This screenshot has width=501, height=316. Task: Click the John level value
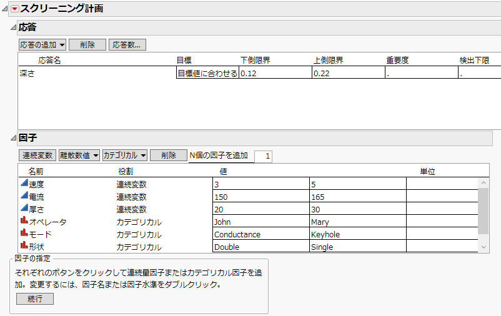pyautogui.click(x=260, y=222)
